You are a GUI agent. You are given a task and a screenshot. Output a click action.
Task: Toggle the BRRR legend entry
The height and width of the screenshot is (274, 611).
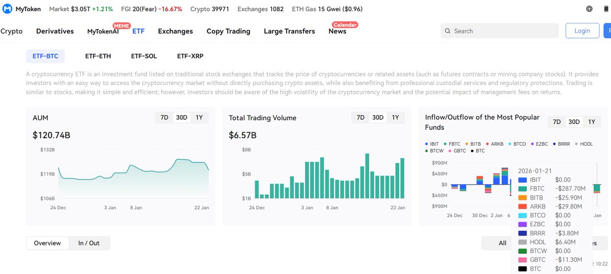pyautogui.click(x=561, y=144)
